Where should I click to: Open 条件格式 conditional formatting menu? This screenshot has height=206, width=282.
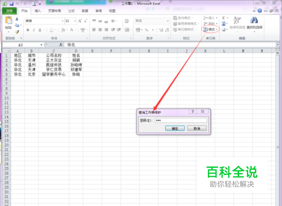click(183, 18)
